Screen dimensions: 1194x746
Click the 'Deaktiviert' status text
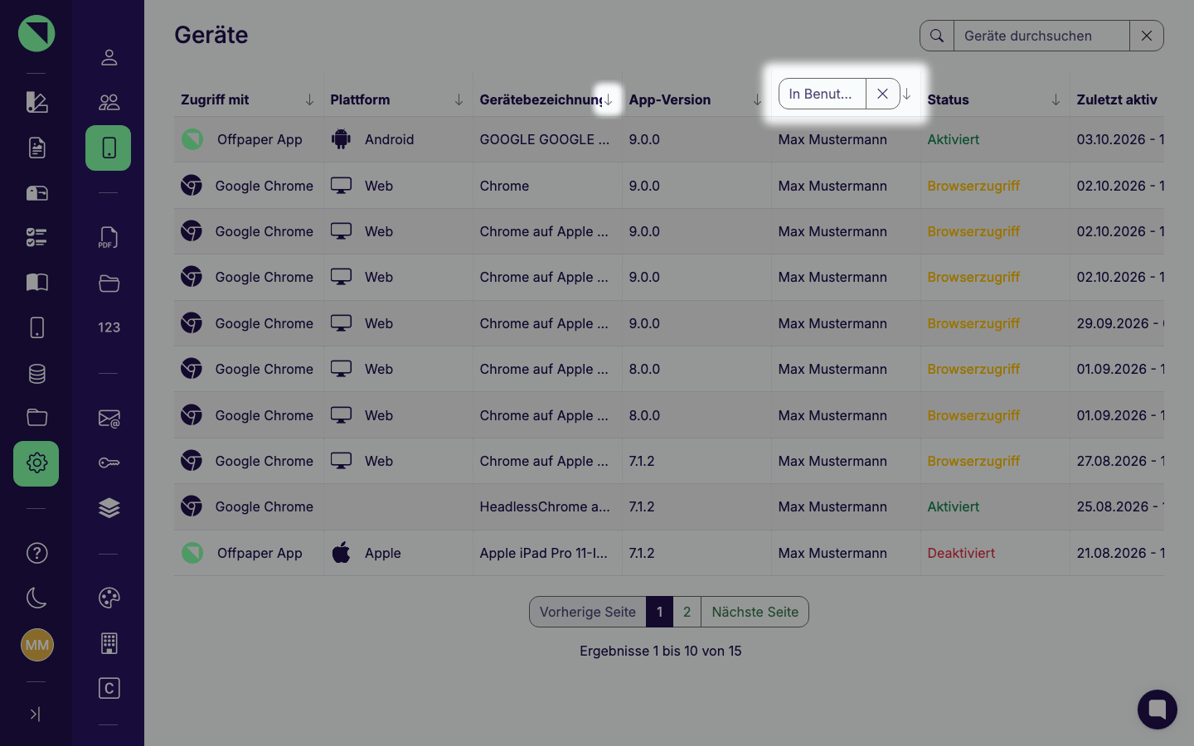click(961, 553)
